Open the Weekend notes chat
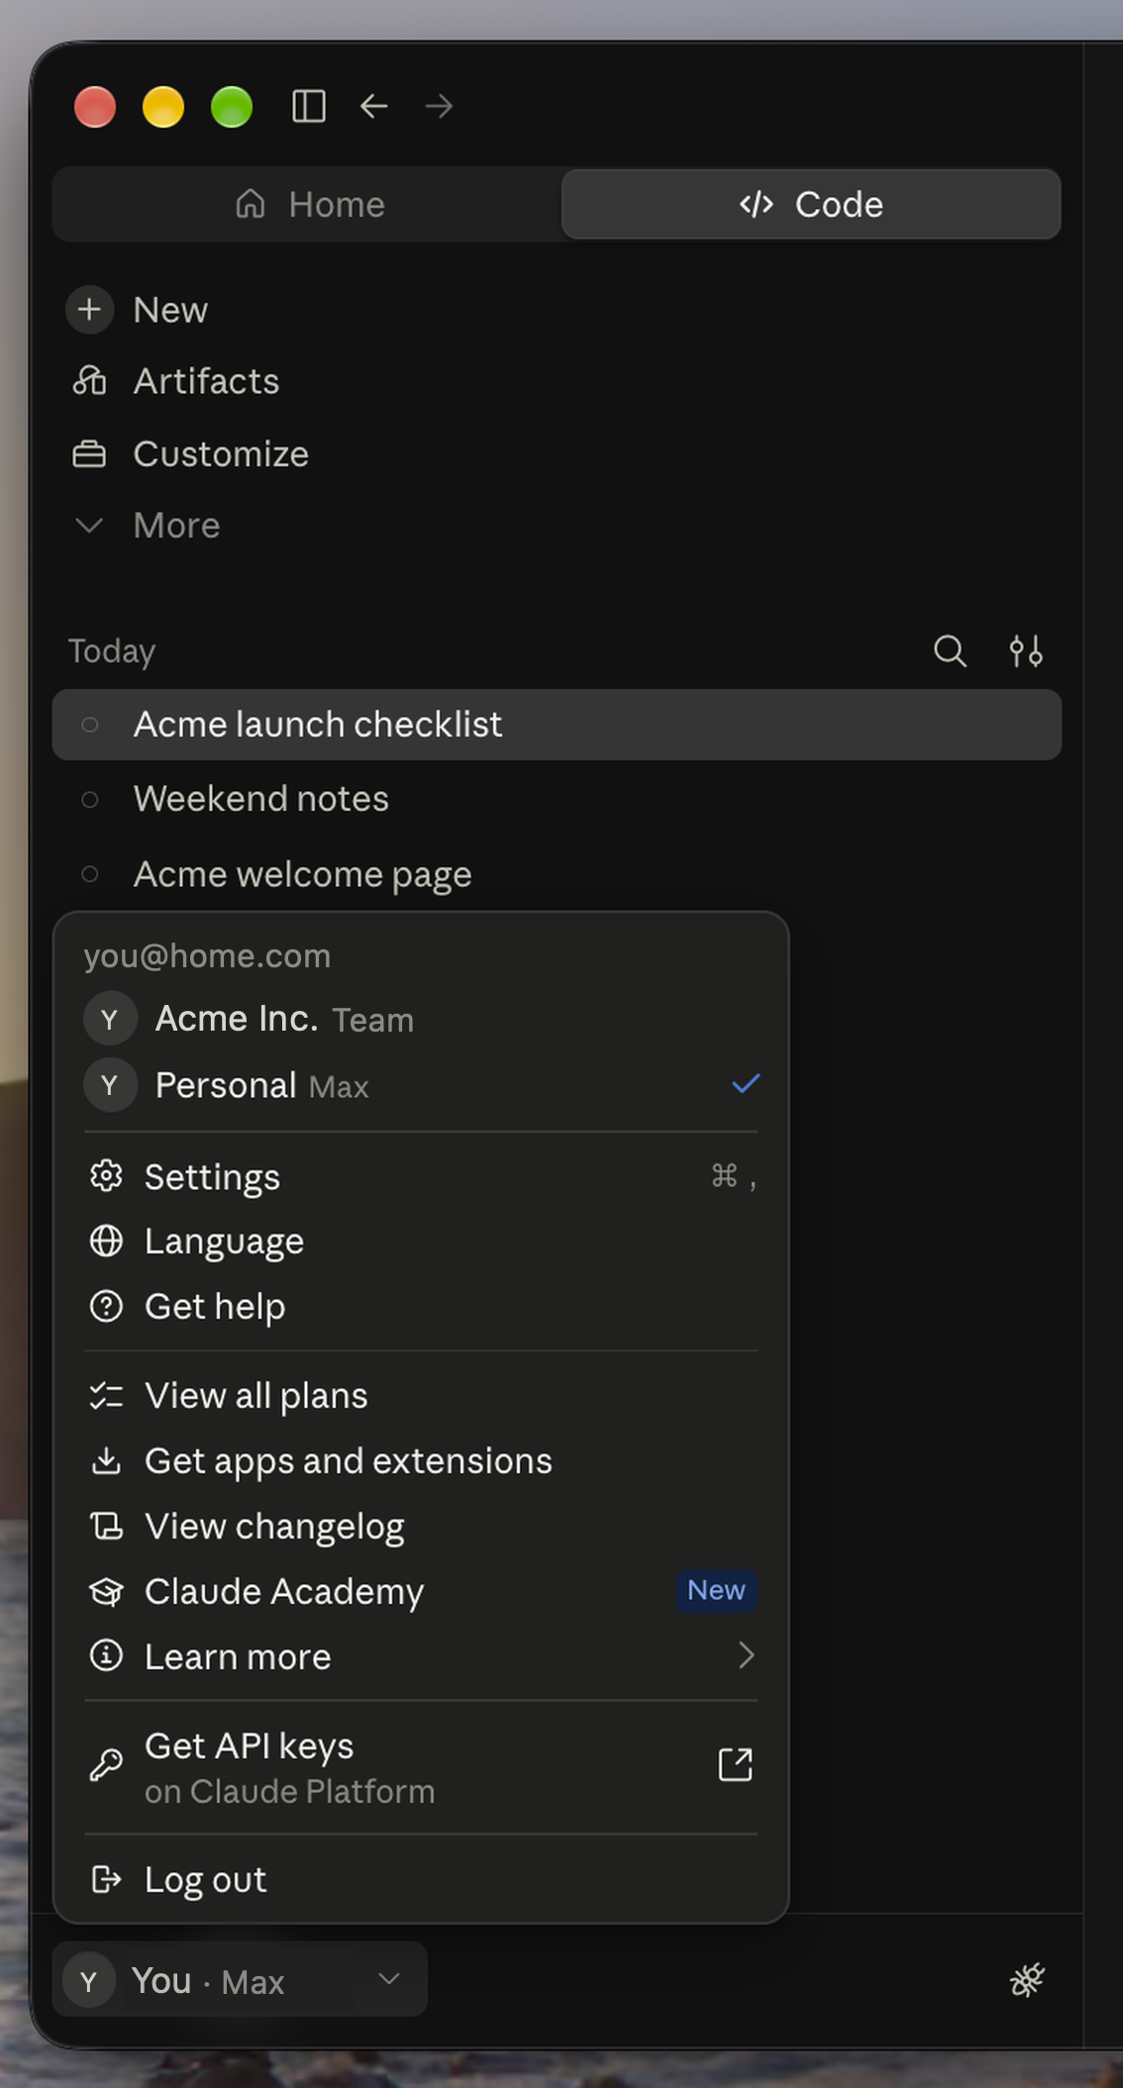1123x2088 pixels. point(557,799)
